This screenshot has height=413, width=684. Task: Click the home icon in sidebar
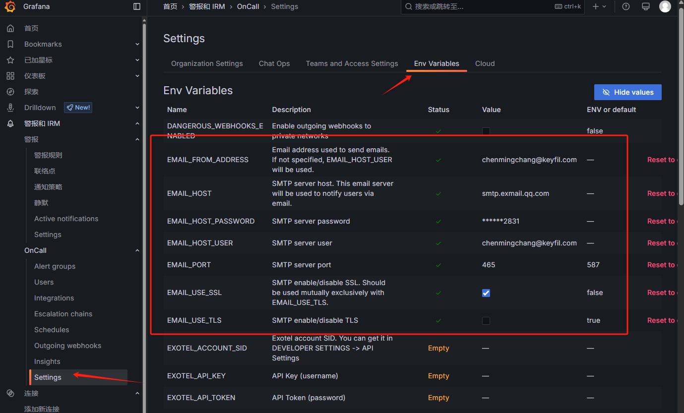10,28
